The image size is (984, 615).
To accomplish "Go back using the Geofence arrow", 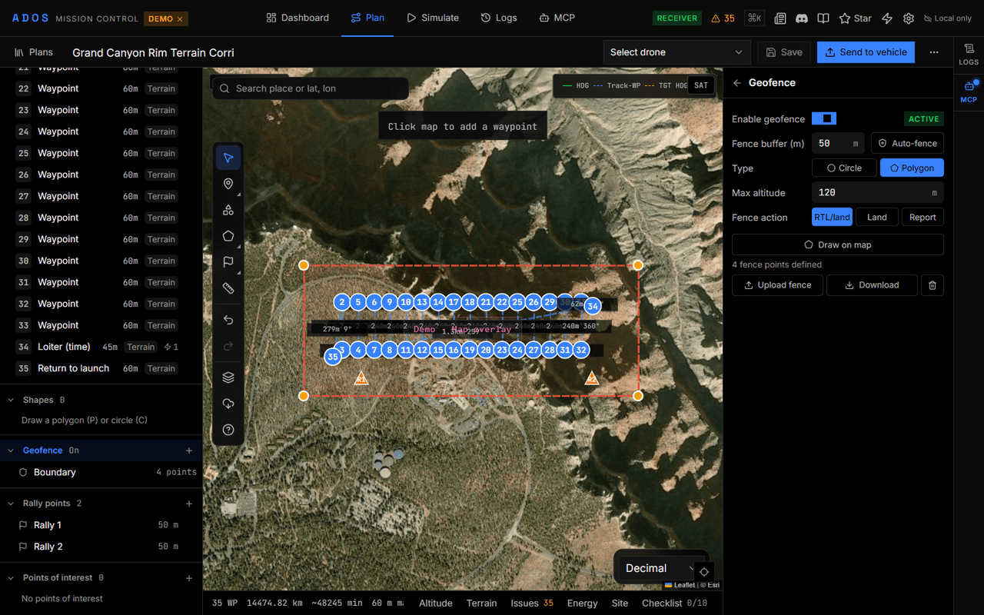I will (x=737, y=83).
